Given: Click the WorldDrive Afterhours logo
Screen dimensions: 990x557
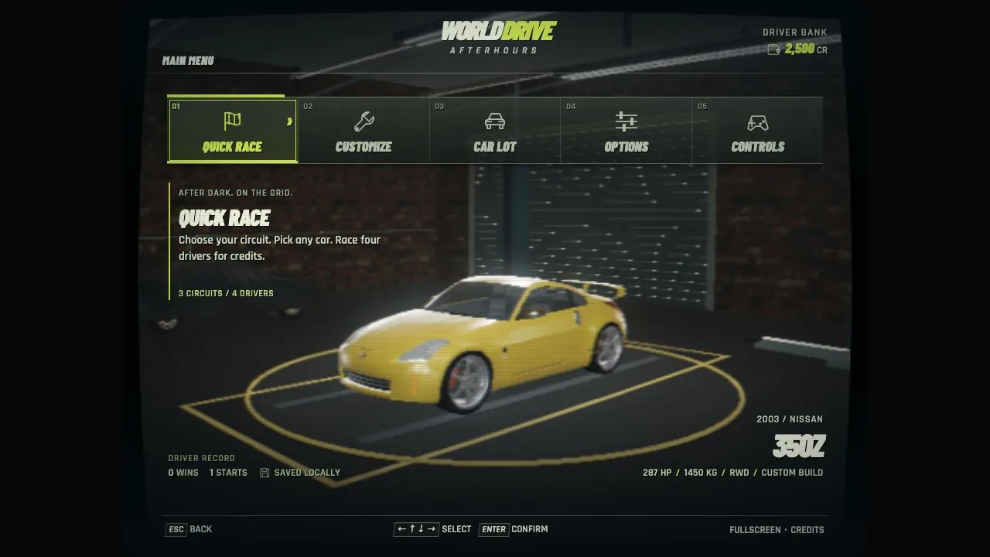Looking at the screenshot, I should point(498,37).
